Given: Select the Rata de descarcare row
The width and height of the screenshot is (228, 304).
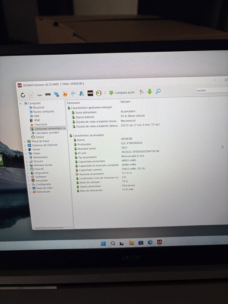Looking at the screenshot, I should click(105, 190).
